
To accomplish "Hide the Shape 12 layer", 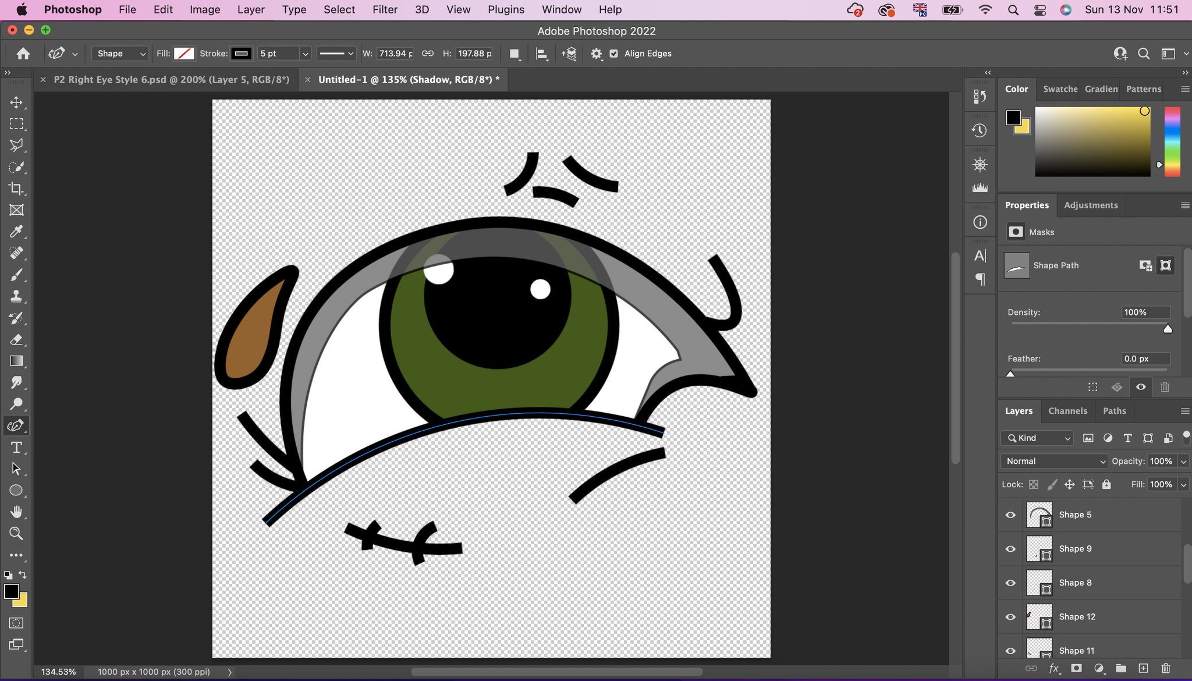I will [x=1010, y=617].
